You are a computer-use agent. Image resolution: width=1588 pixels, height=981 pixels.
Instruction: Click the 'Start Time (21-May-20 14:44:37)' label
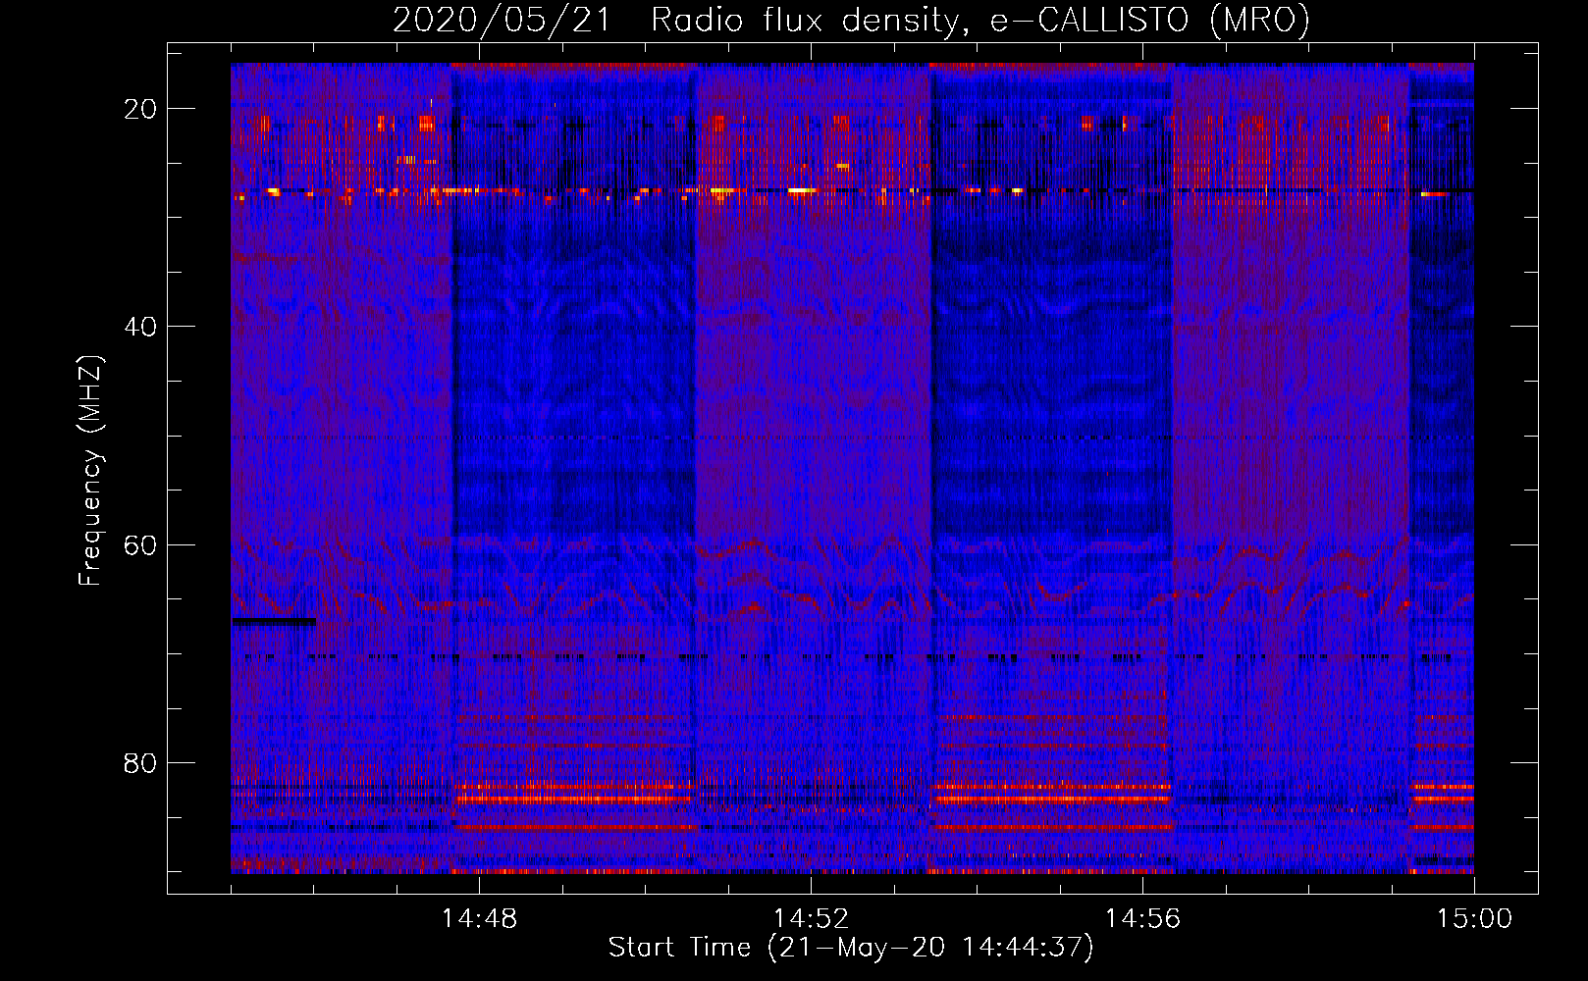(850, 948)
